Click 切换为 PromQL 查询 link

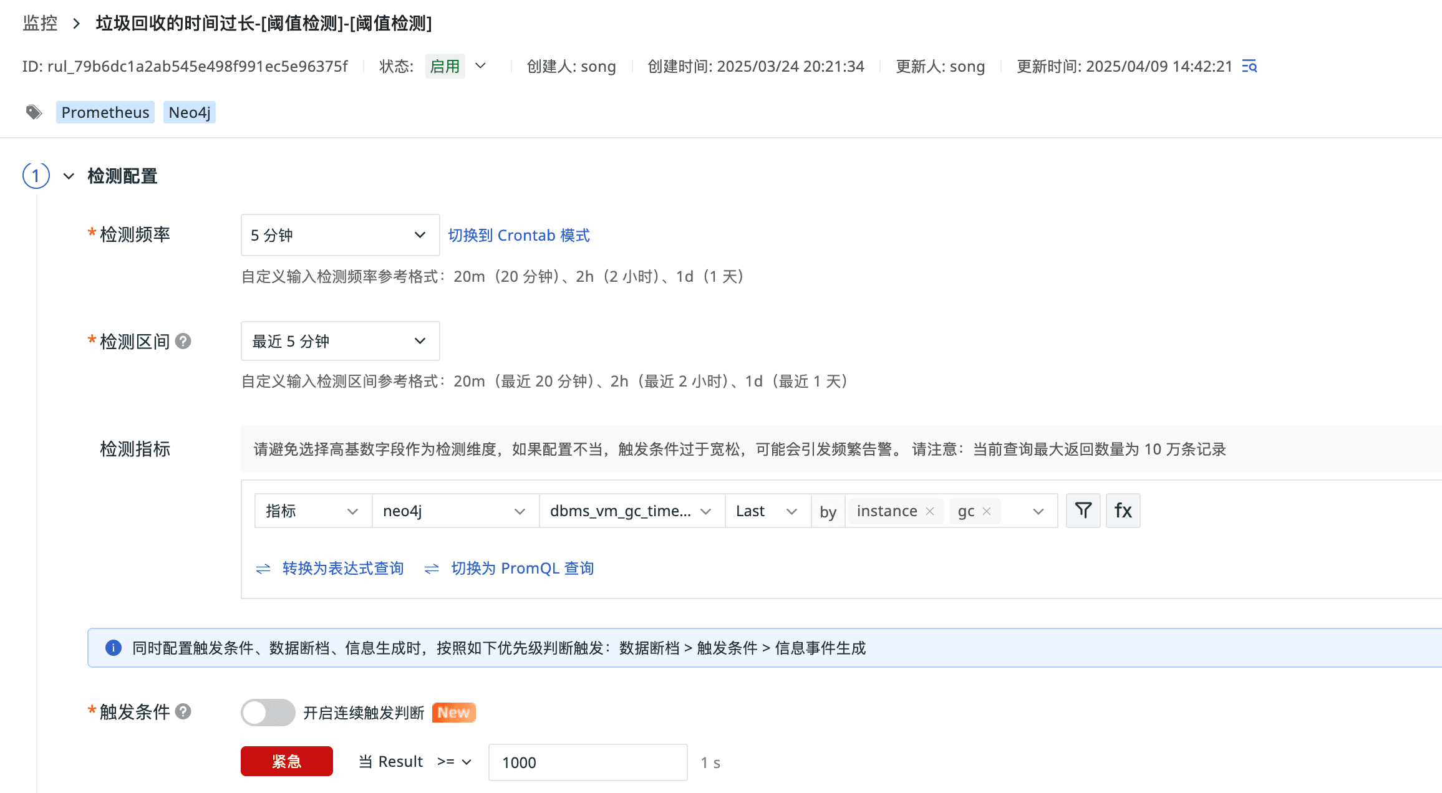pos(522,568)
